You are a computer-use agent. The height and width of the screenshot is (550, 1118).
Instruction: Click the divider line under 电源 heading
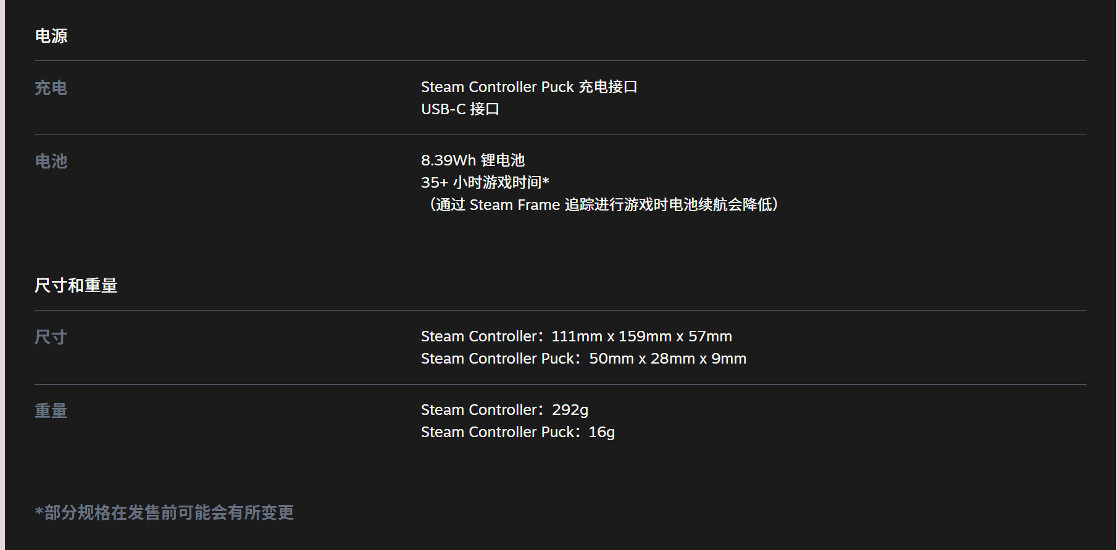[561, 60]
